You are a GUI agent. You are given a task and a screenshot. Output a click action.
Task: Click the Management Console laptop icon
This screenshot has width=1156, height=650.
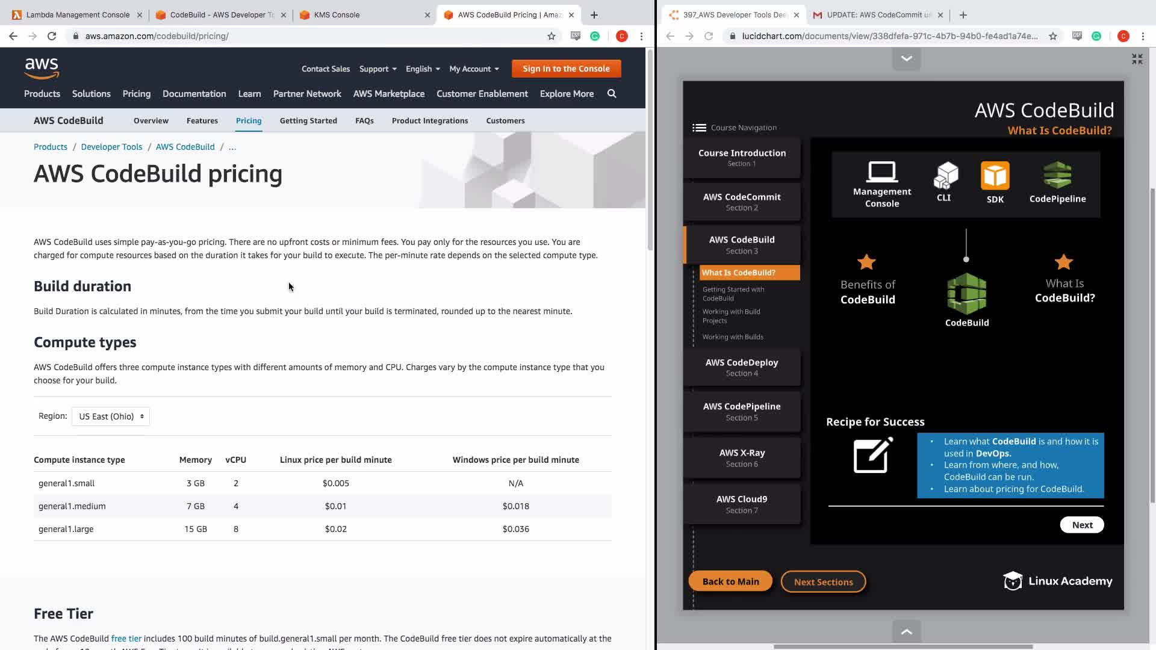pos(881,172)
